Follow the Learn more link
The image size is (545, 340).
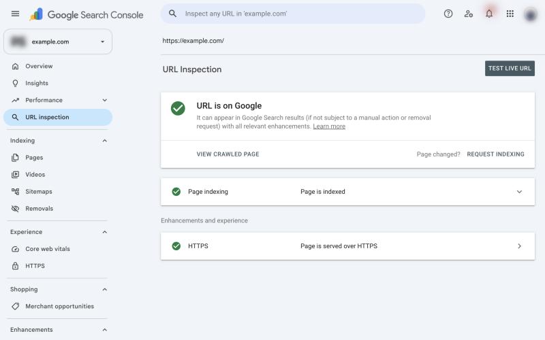coord(329,126)
